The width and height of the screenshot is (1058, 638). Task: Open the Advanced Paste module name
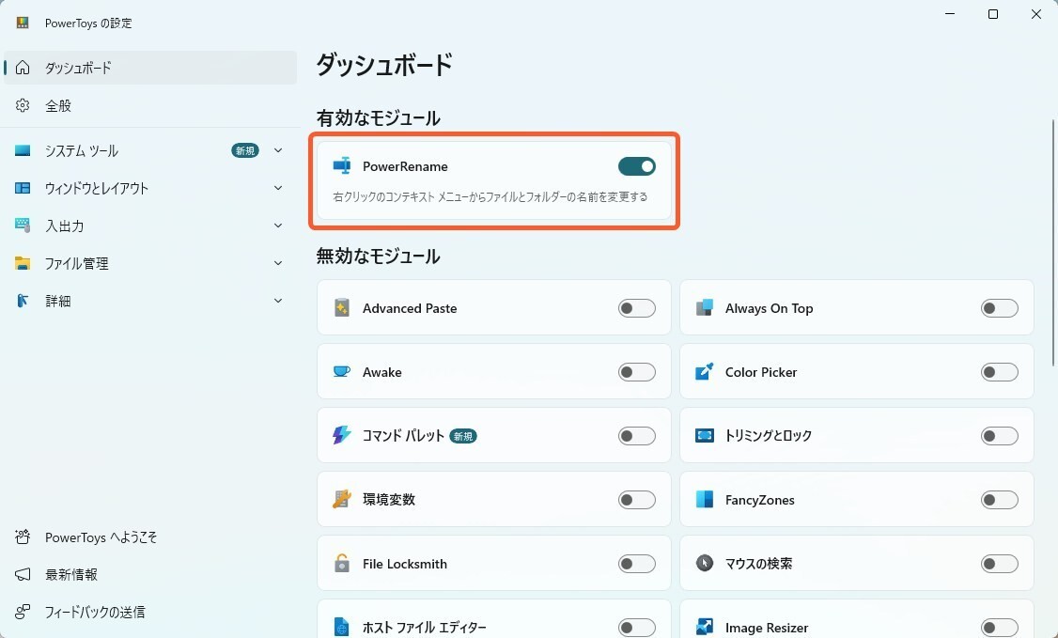click(410, 308)
